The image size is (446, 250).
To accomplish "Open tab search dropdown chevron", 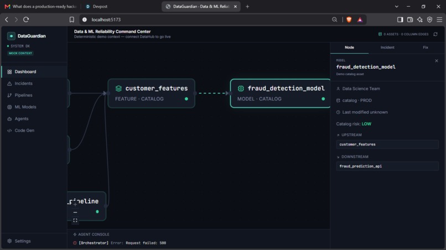I will click(x=397, y=6).
